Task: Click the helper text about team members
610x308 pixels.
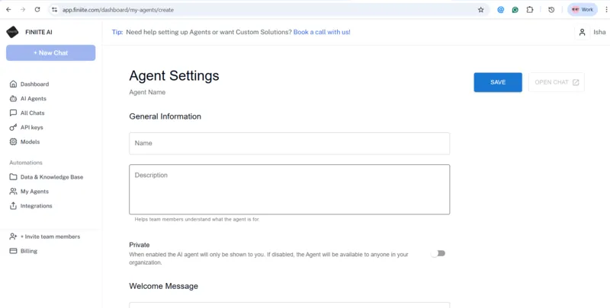Action: point(197,219)
